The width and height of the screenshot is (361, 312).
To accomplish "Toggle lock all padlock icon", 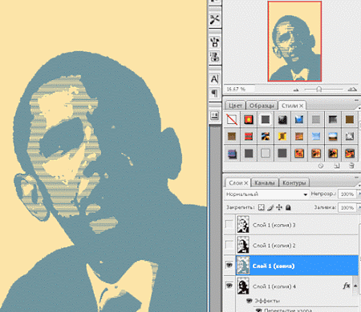I will point(288,207).
